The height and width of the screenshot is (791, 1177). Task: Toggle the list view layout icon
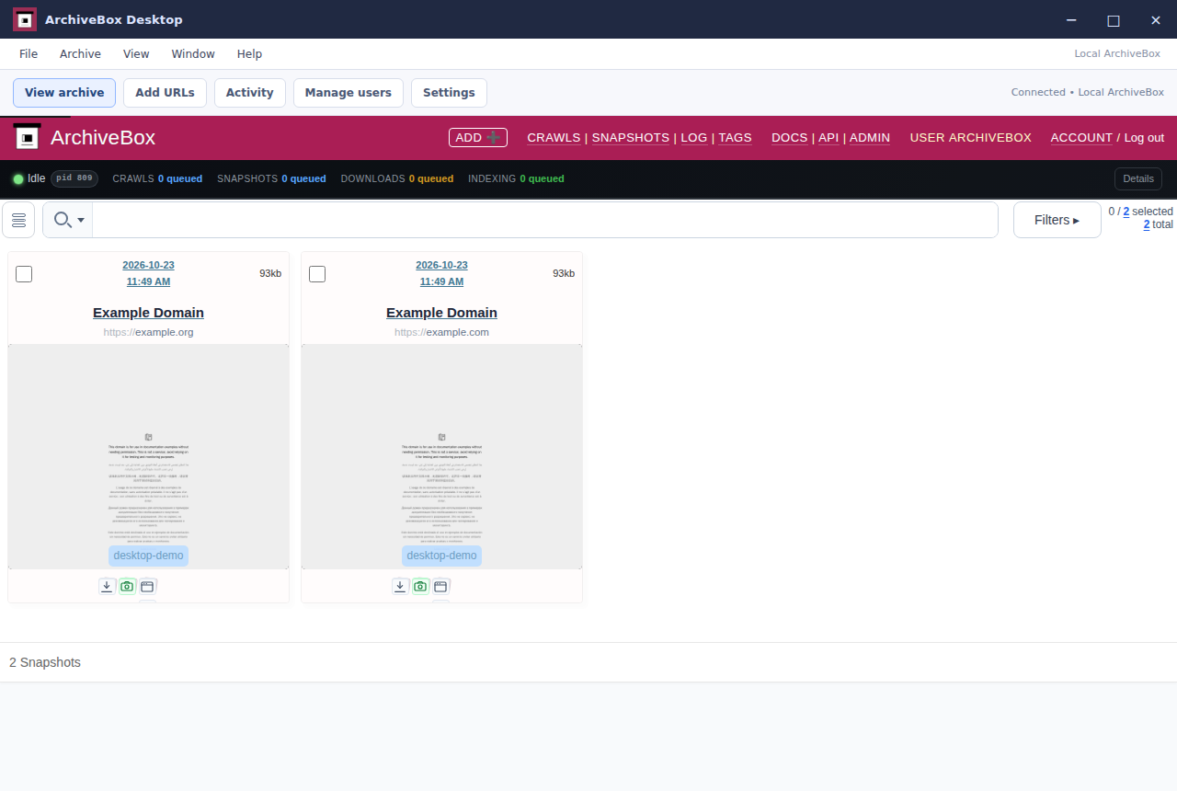pos(18,220)
